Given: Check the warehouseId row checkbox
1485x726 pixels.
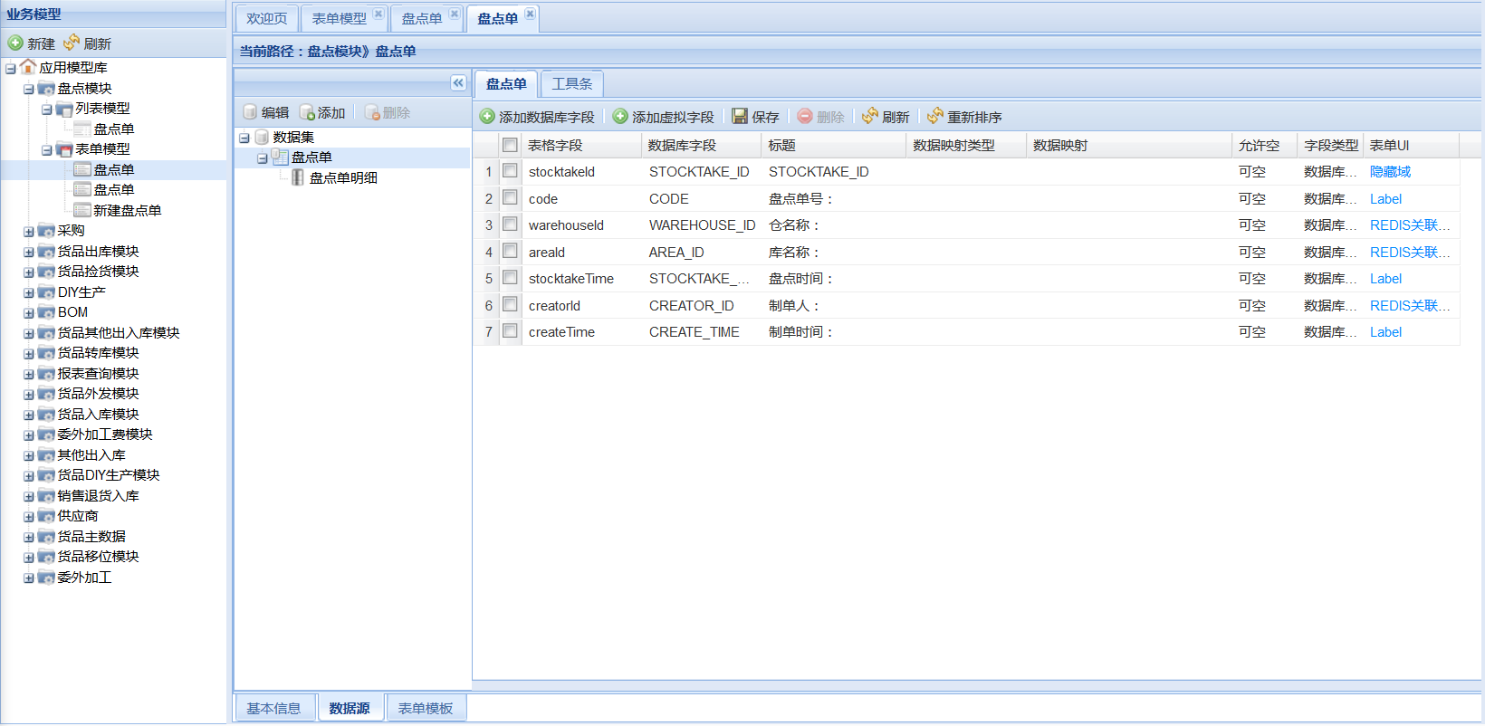Looking at the screenshot, I should tap(511, 224).
